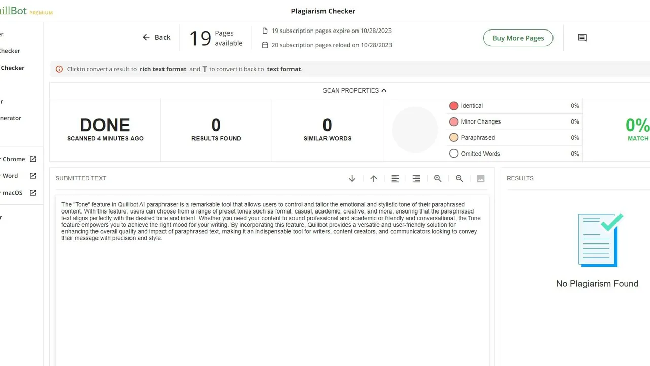Screen dimensions: 650x366
Task: Click the RESULTS panel heading
Action: click(x=520, y=178)
